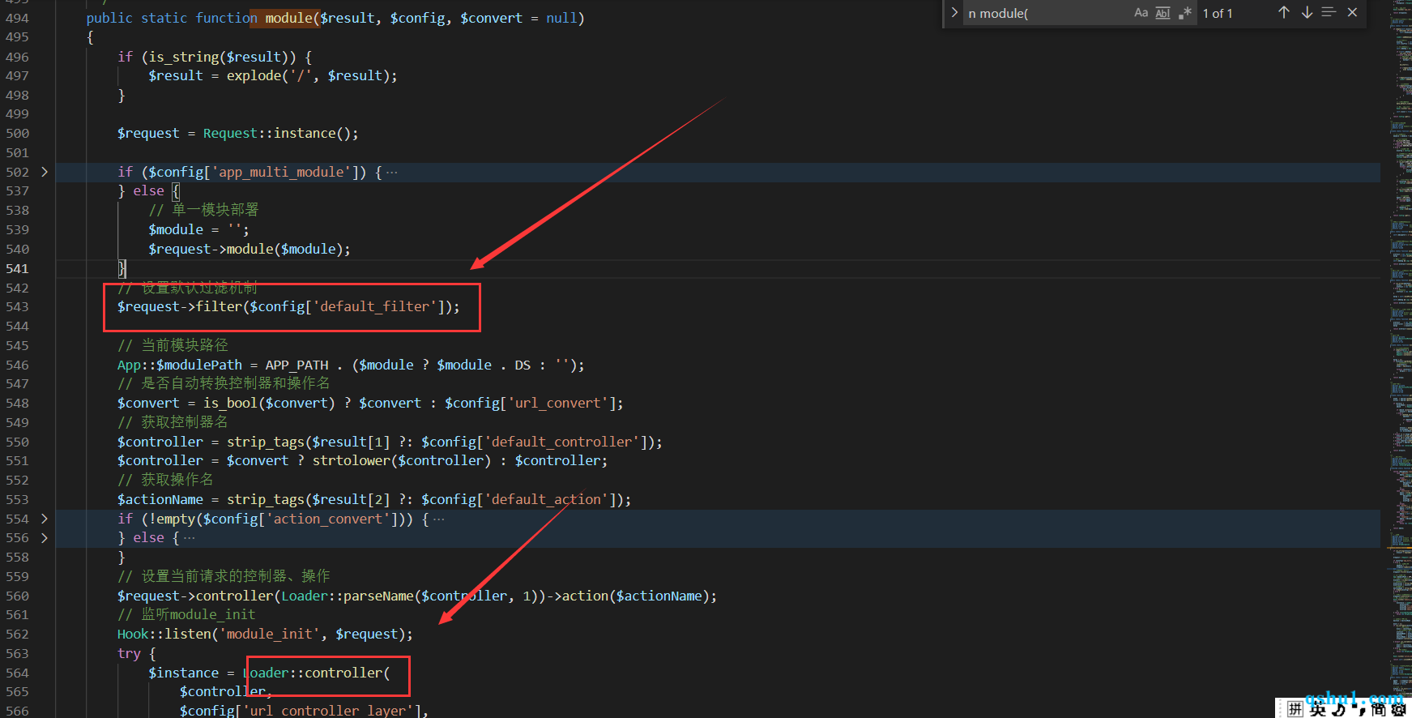
Task: Click 'parseName' method on line 560
Action: pyautogui.click(x=378, y=596)
